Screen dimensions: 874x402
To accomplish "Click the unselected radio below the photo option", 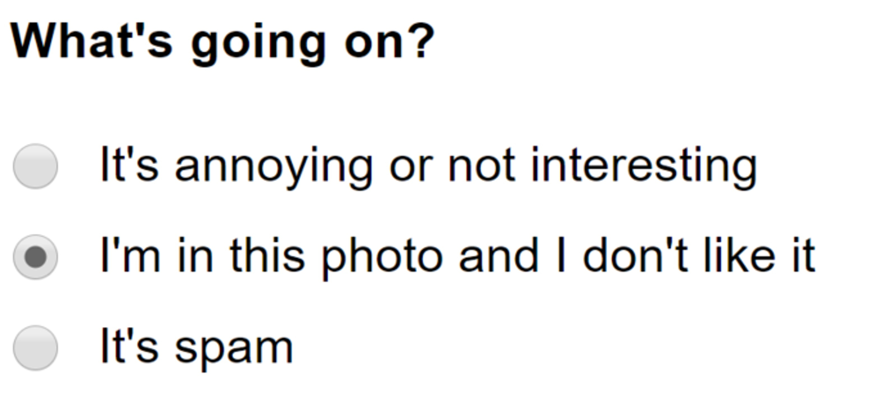I will tap(35, 348).
